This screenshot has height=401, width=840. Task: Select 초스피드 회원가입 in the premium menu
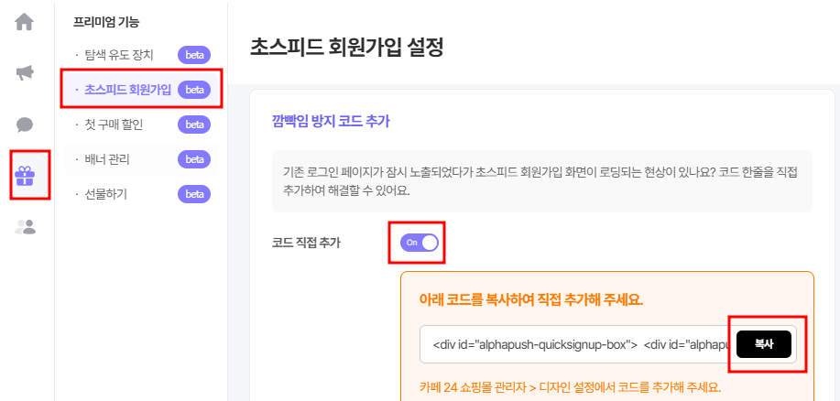(x=127, y=90)
